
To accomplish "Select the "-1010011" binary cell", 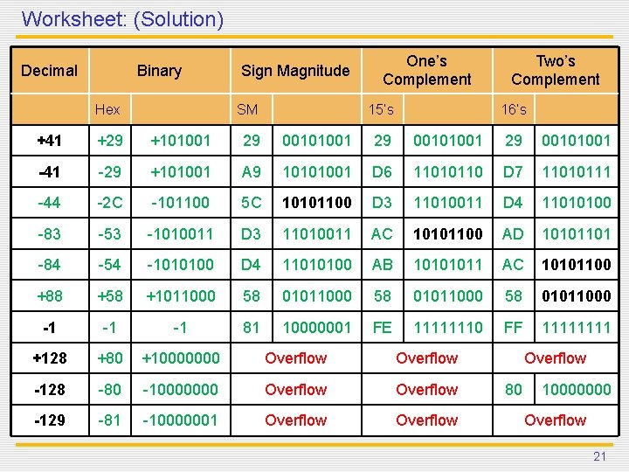I will 181,233.
